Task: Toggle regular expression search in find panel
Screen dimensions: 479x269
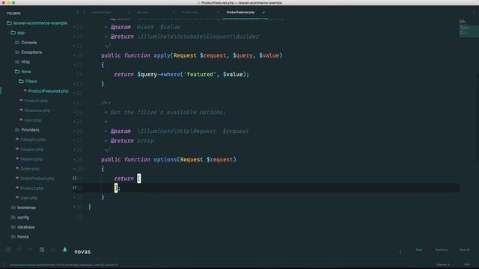Action: click(x=8, y=250)
